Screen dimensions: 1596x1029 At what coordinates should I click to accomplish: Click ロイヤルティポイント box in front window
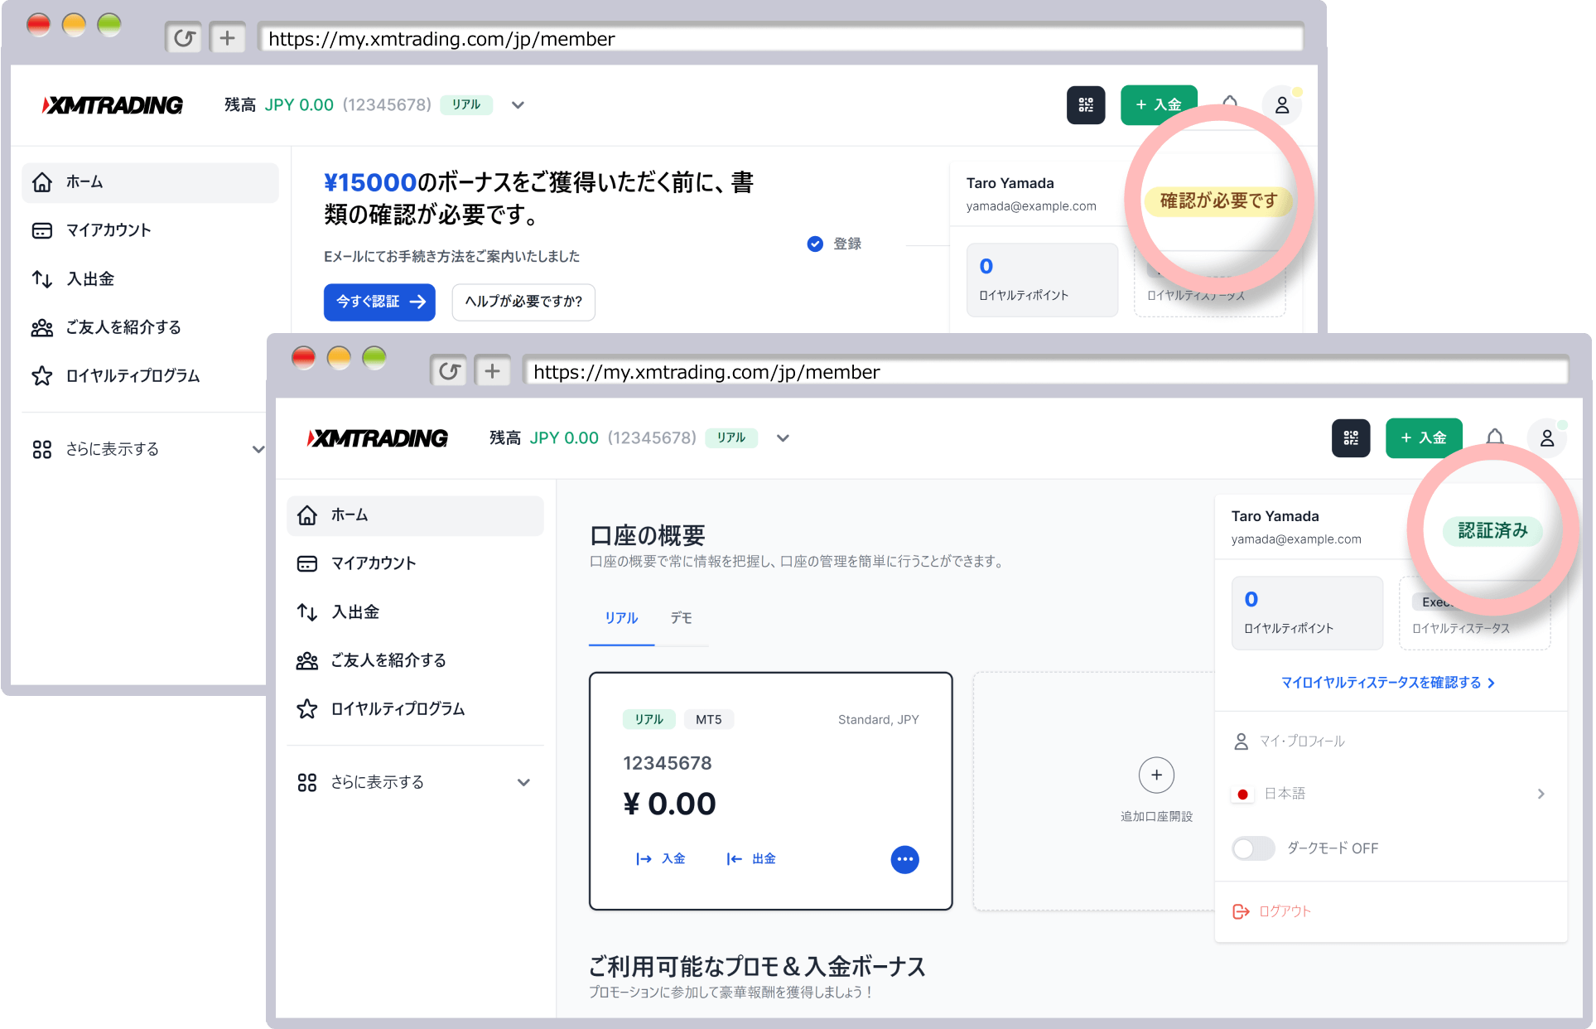1307,613
